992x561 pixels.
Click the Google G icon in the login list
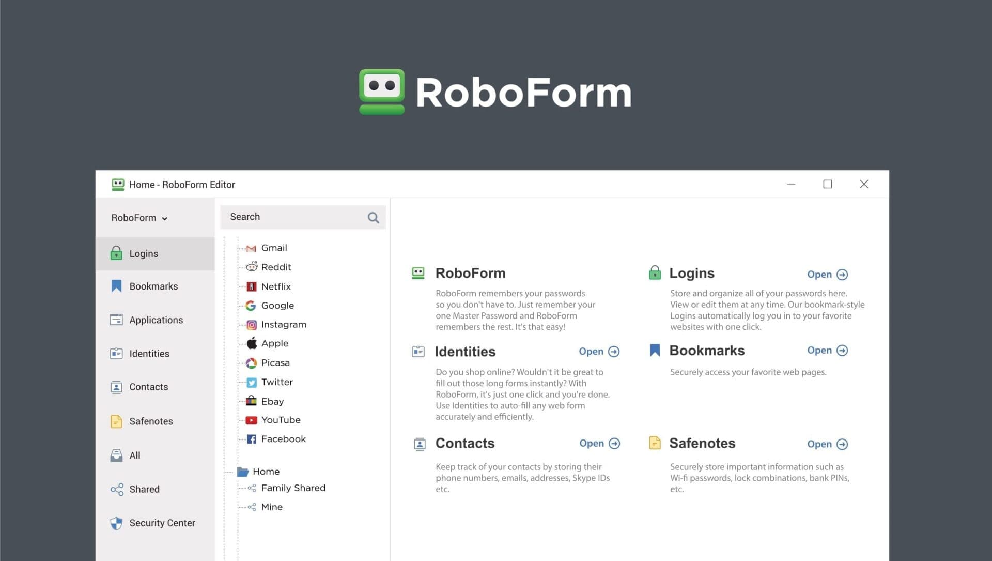coord(251,306)
